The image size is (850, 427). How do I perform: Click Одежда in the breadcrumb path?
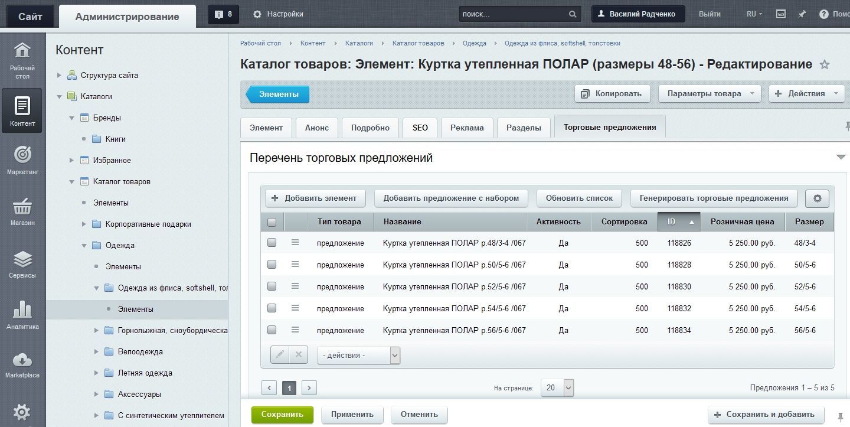pos(475,43)
